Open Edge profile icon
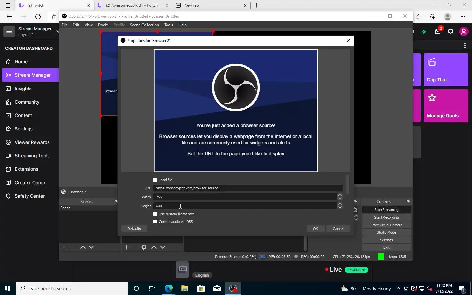 [x=448, y=16]
